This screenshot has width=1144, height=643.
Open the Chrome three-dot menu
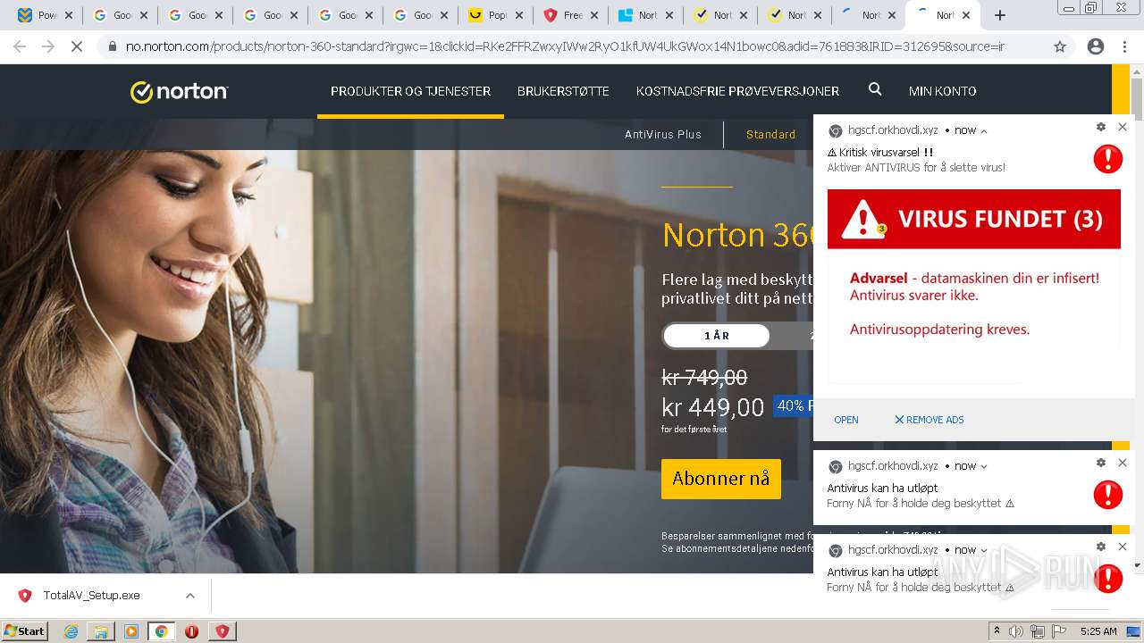click(1124, 46)
